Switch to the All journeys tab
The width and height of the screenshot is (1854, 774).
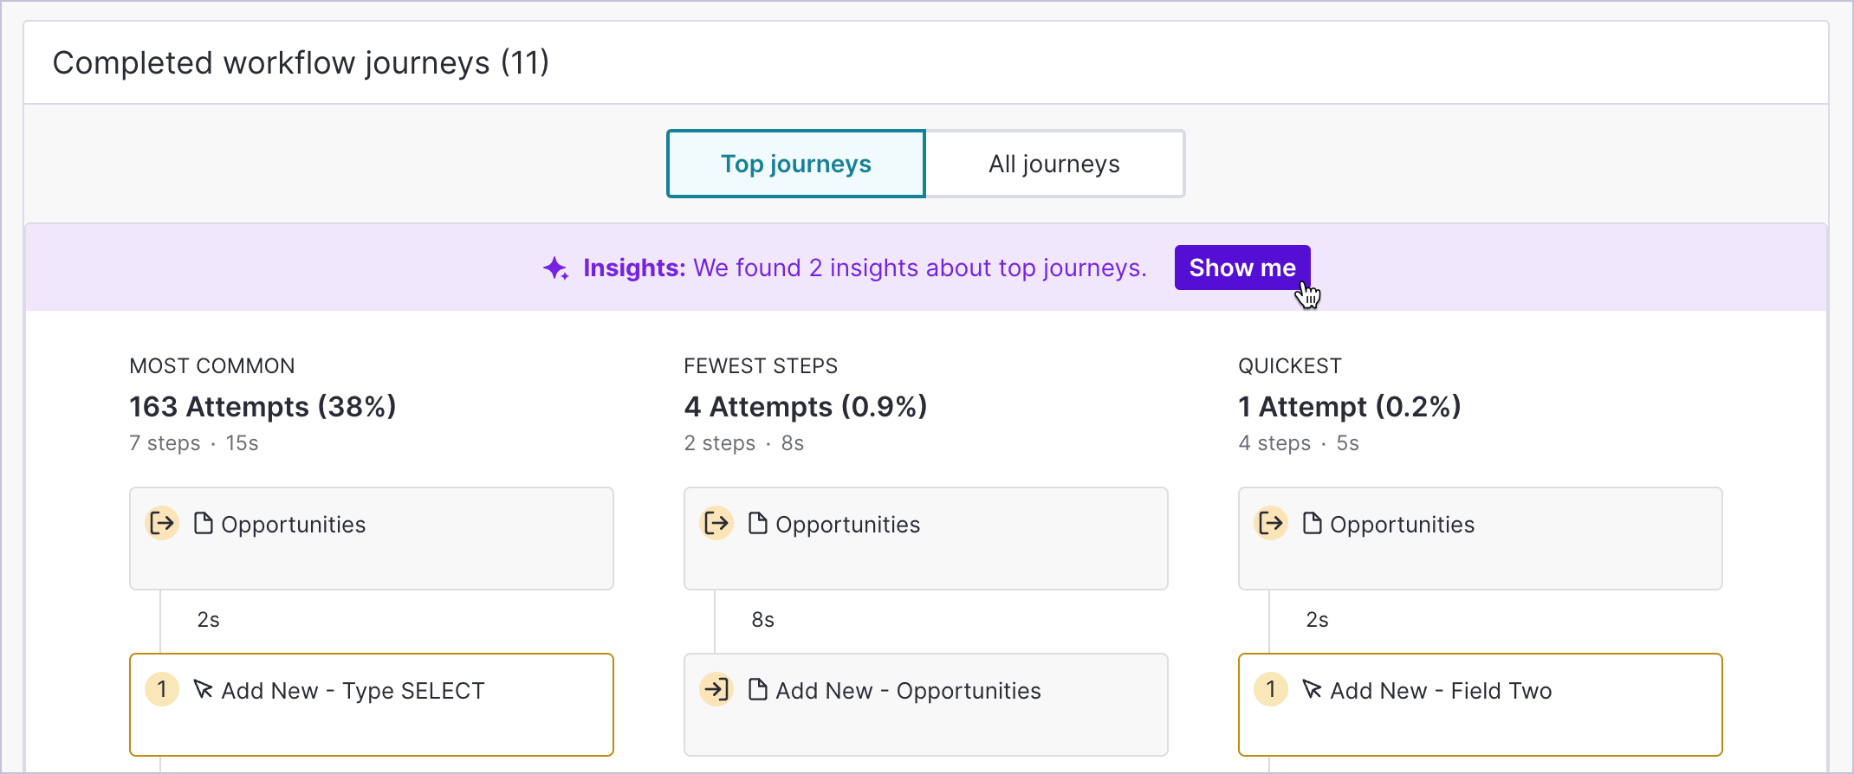tap(1054, 164)
